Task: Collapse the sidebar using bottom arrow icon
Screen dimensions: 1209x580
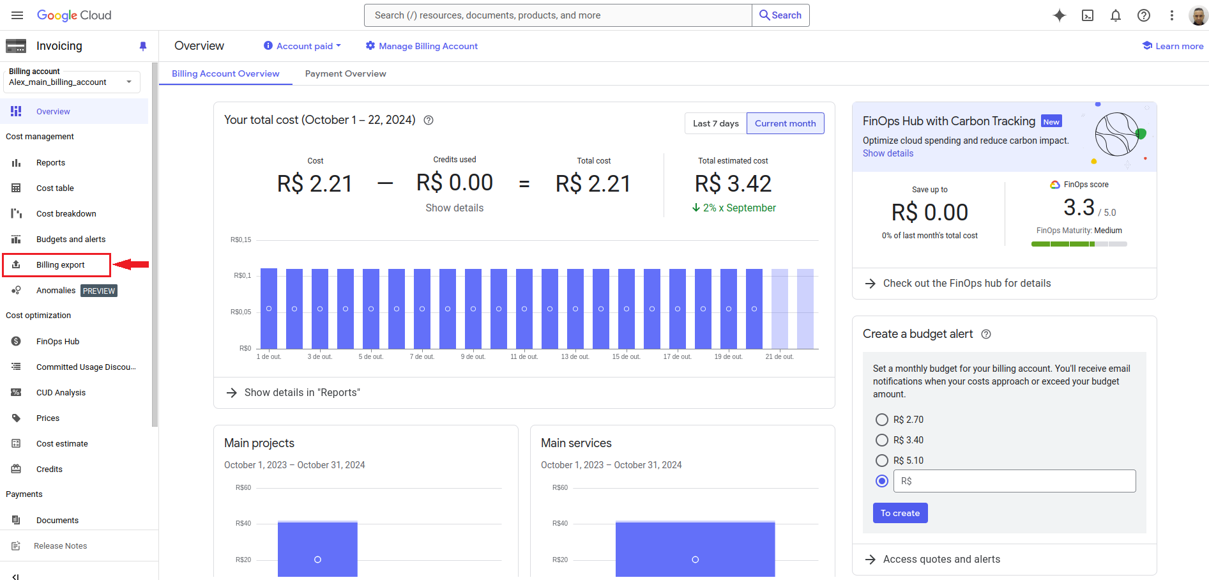Action: [15, 576]
